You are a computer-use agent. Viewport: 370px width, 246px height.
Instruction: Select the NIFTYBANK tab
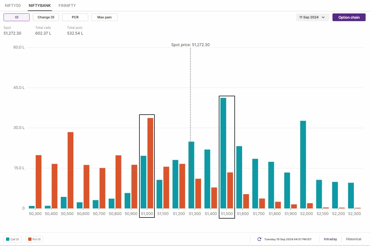click(x=40, y=5)
